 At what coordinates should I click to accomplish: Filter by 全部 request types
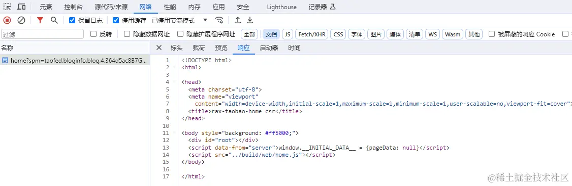[x=249, y=34]
